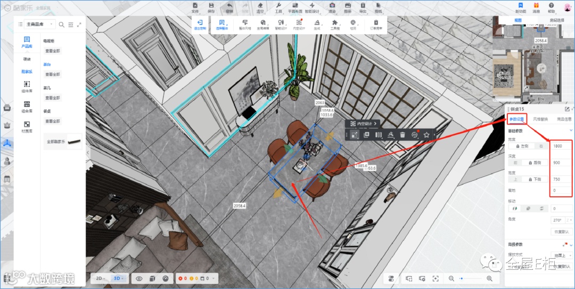Toggle the 右 width anchor option
Screen dimensions: 575x289
click(x=541, y=146)
